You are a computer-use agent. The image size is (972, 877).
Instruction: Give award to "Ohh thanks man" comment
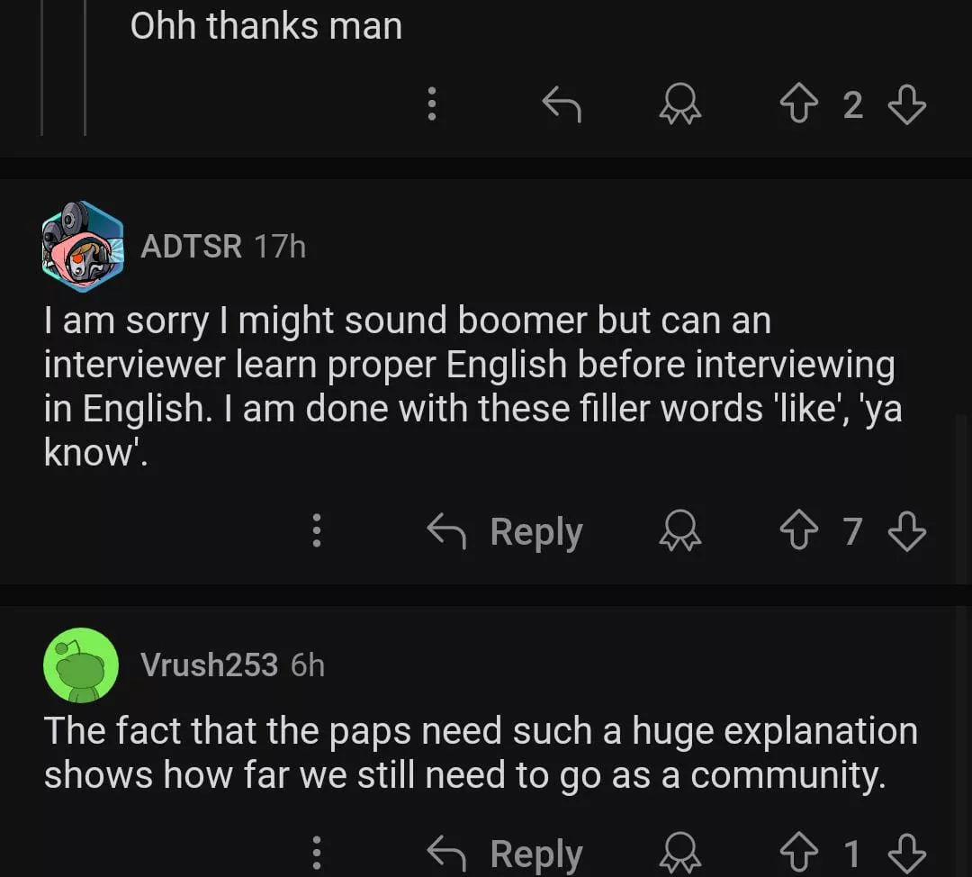point(680,105)
